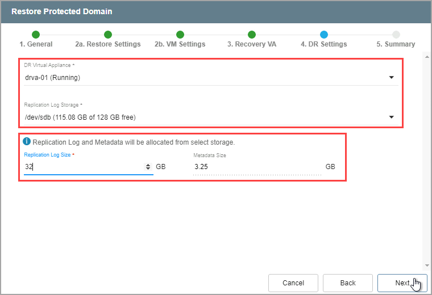The width and height of the screenshot is (432, 295).
Task: Select the green circle above 2b. VM Settings
Action: [x=180, y=35]
